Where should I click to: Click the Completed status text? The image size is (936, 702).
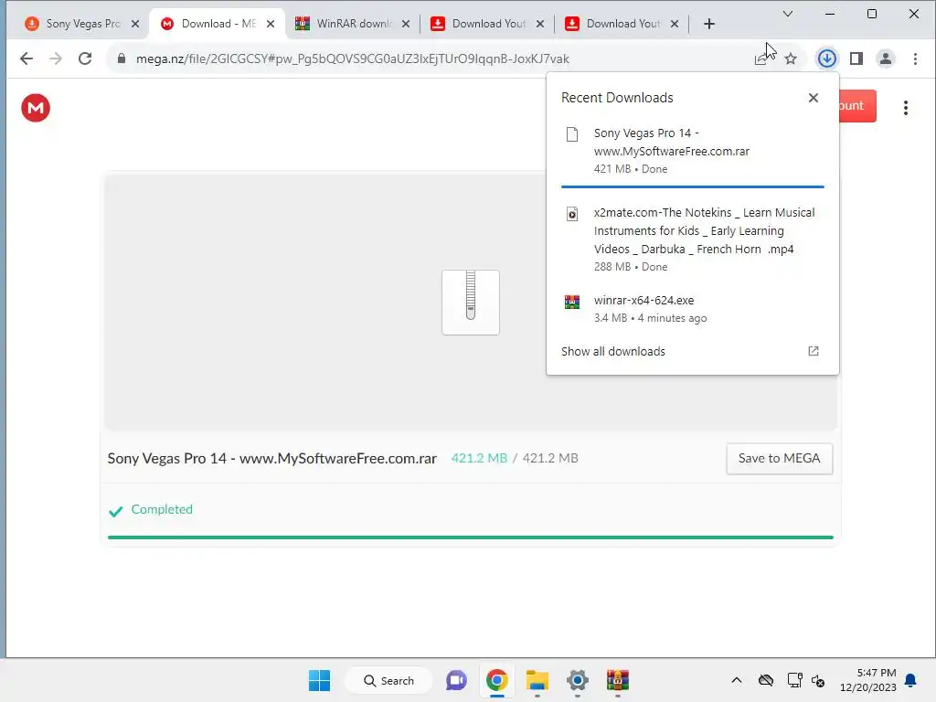[162, 510]
